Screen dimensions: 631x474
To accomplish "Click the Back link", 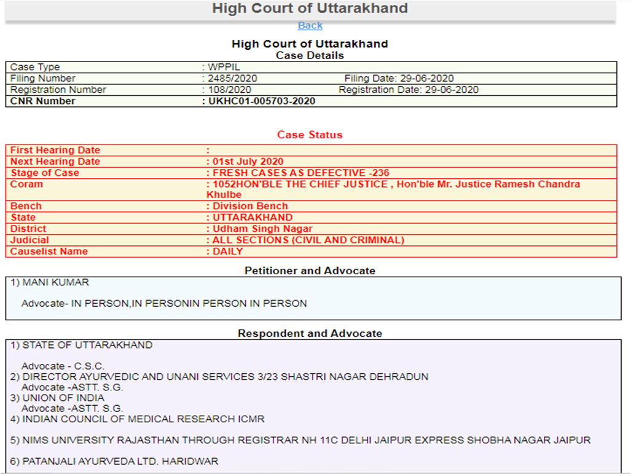I will point(310,25).
